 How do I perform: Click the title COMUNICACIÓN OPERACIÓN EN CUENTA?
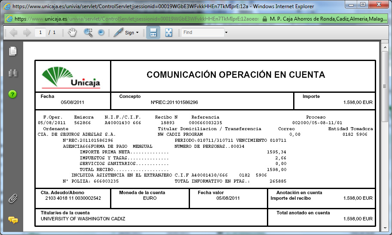(236, 75)
